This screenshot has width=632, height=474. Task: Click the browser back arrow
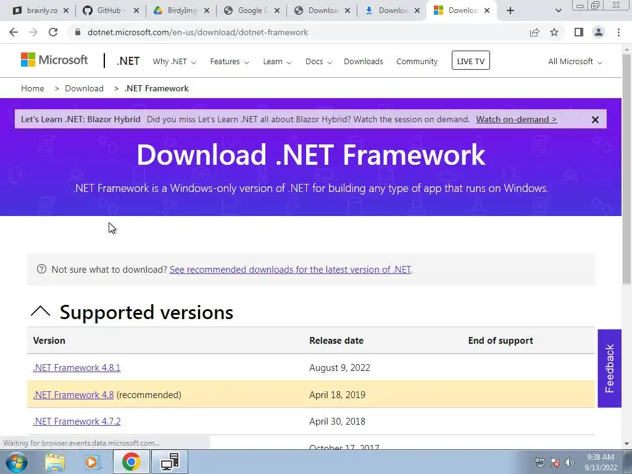pos(14,32)
